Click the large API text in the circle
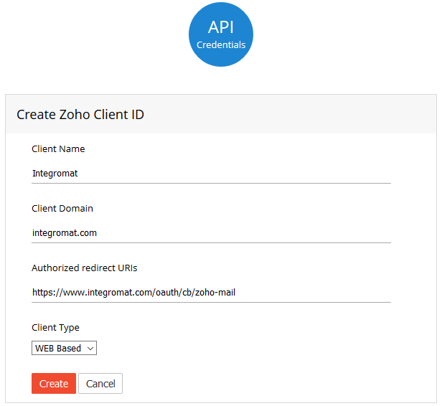442x406 pixels. point(221,27)
